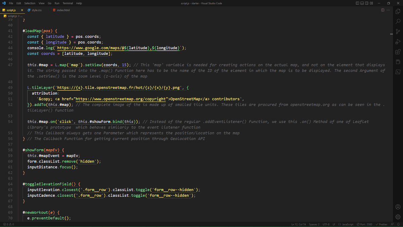Close the script.js tab

click(x=22, y=10)
